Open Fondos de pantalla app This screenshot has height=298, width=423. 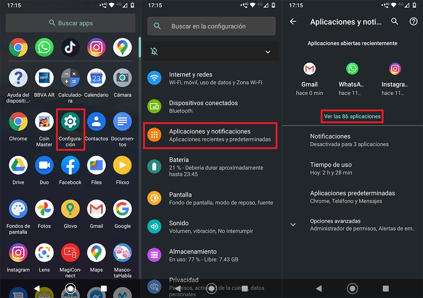18,217
